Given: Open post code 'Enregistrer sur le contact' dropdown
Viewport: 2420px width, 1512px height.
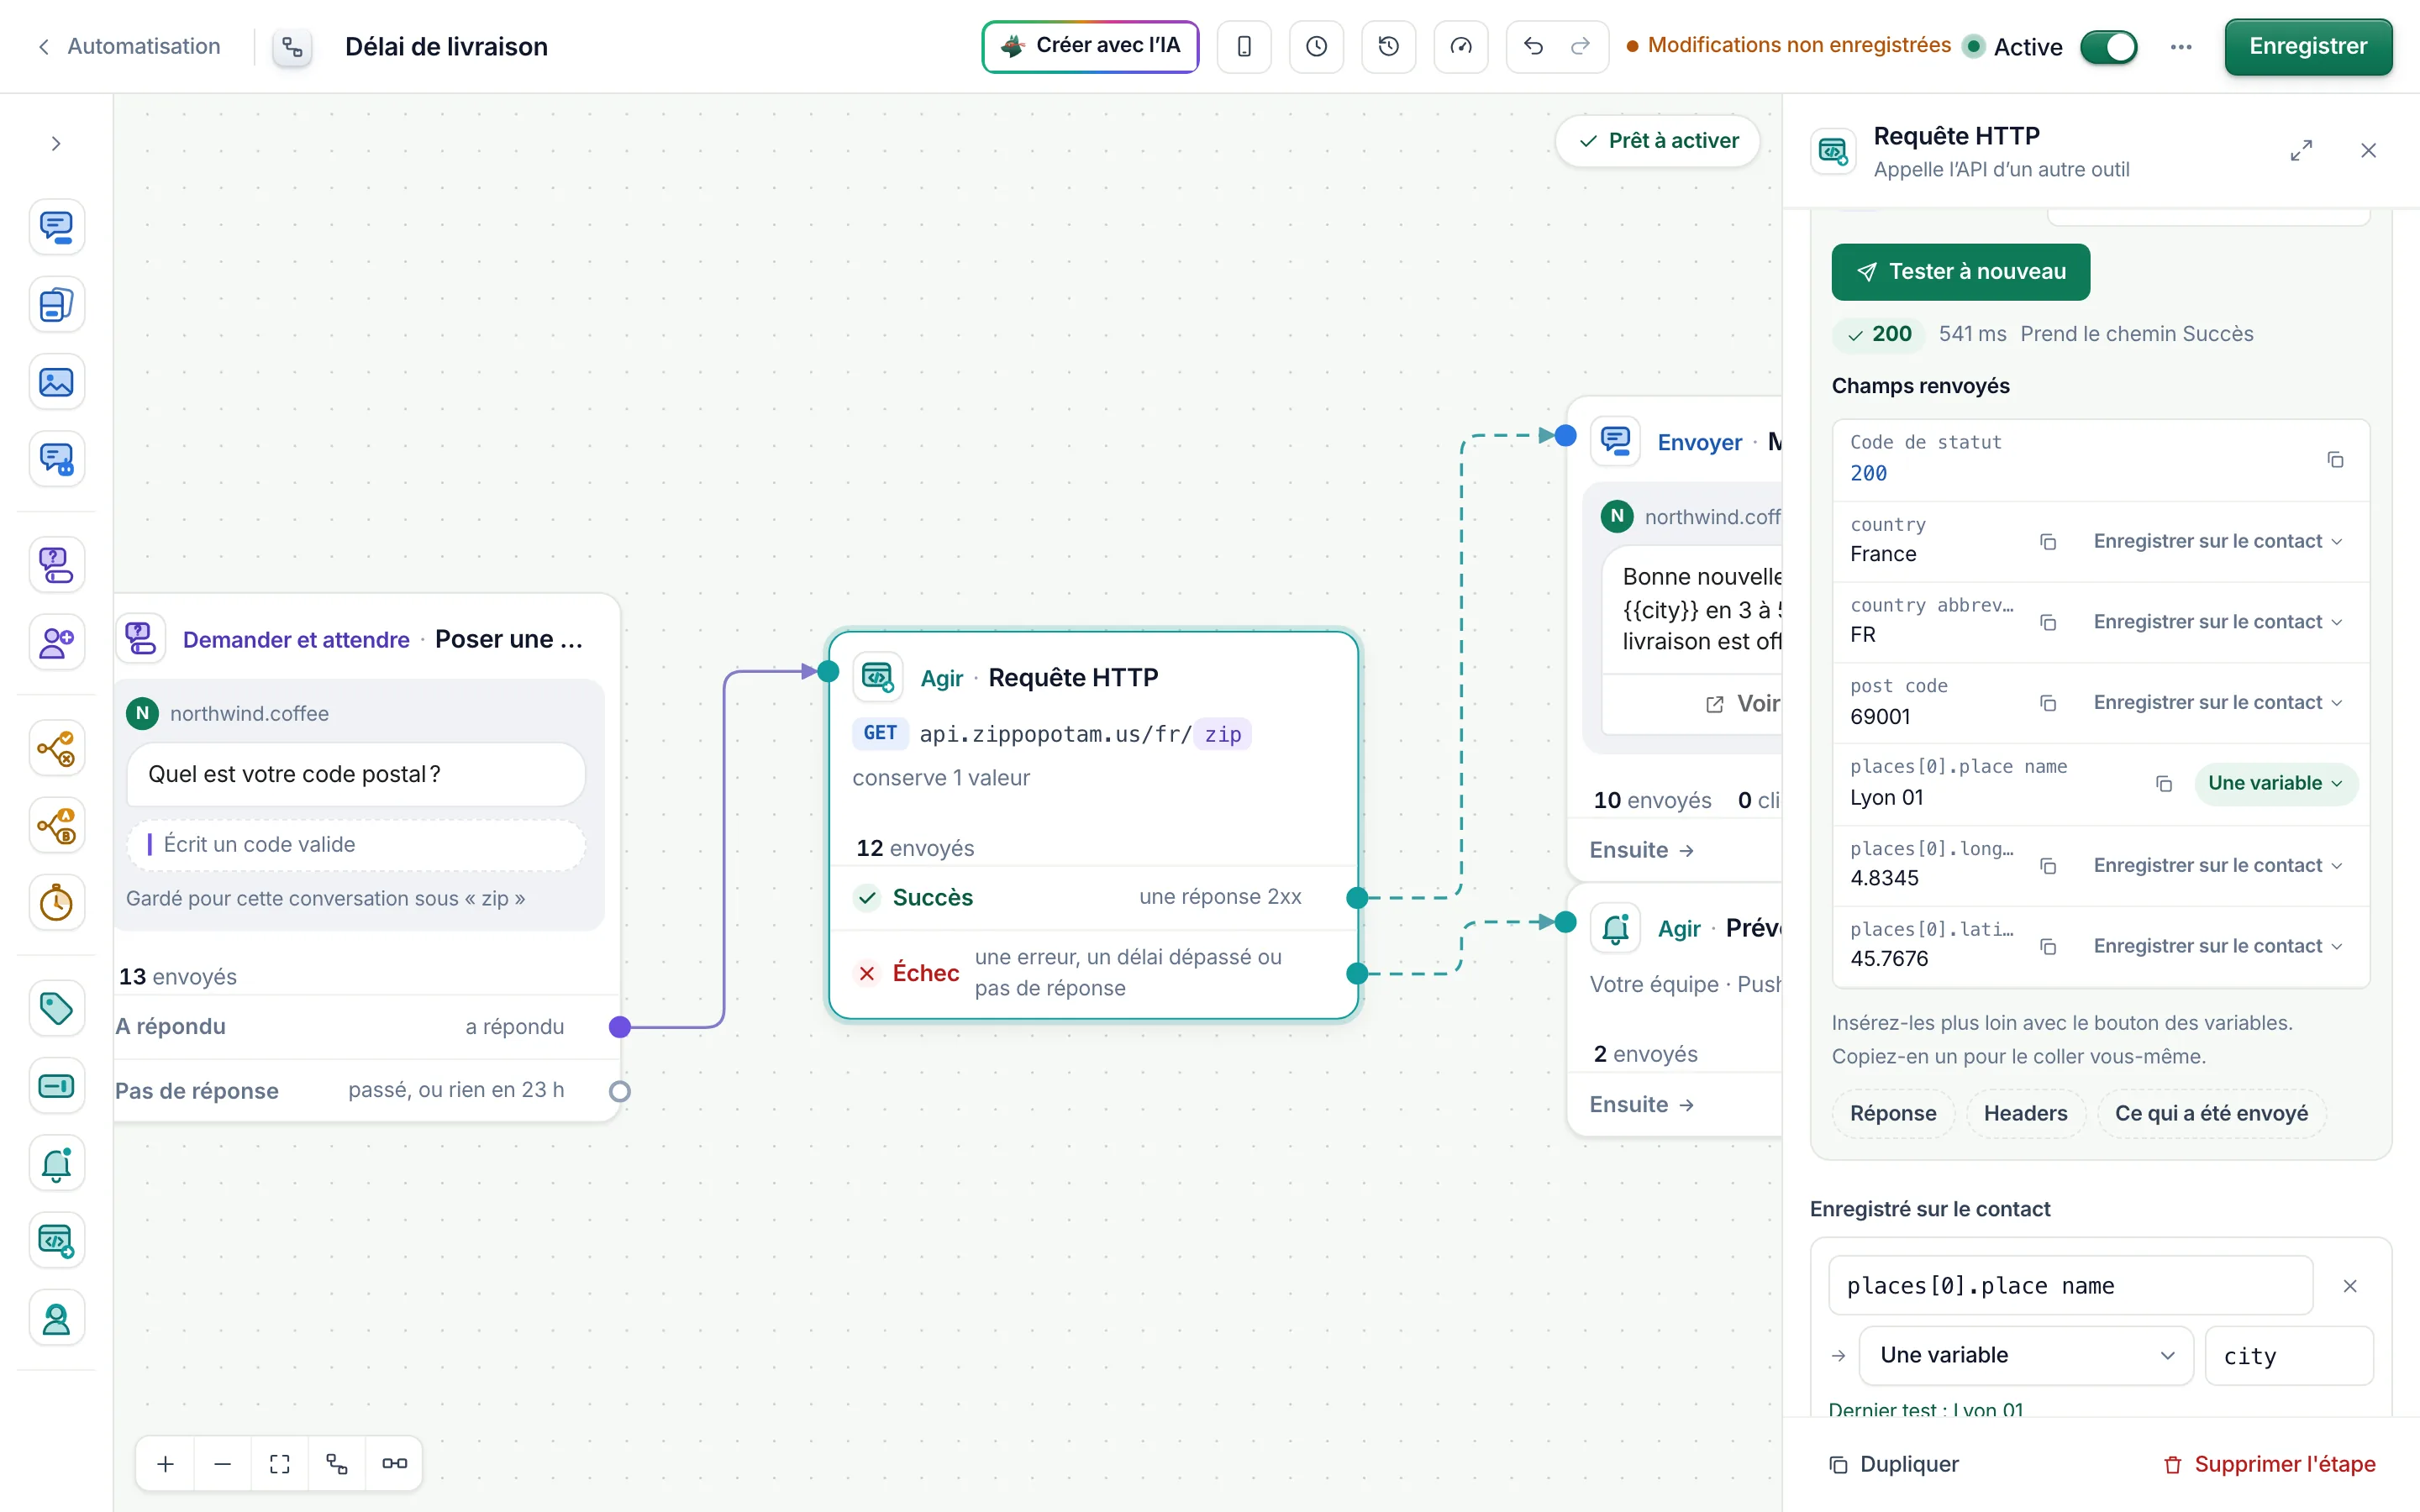Looking at the screenshot, I should tap(2217, 703).
